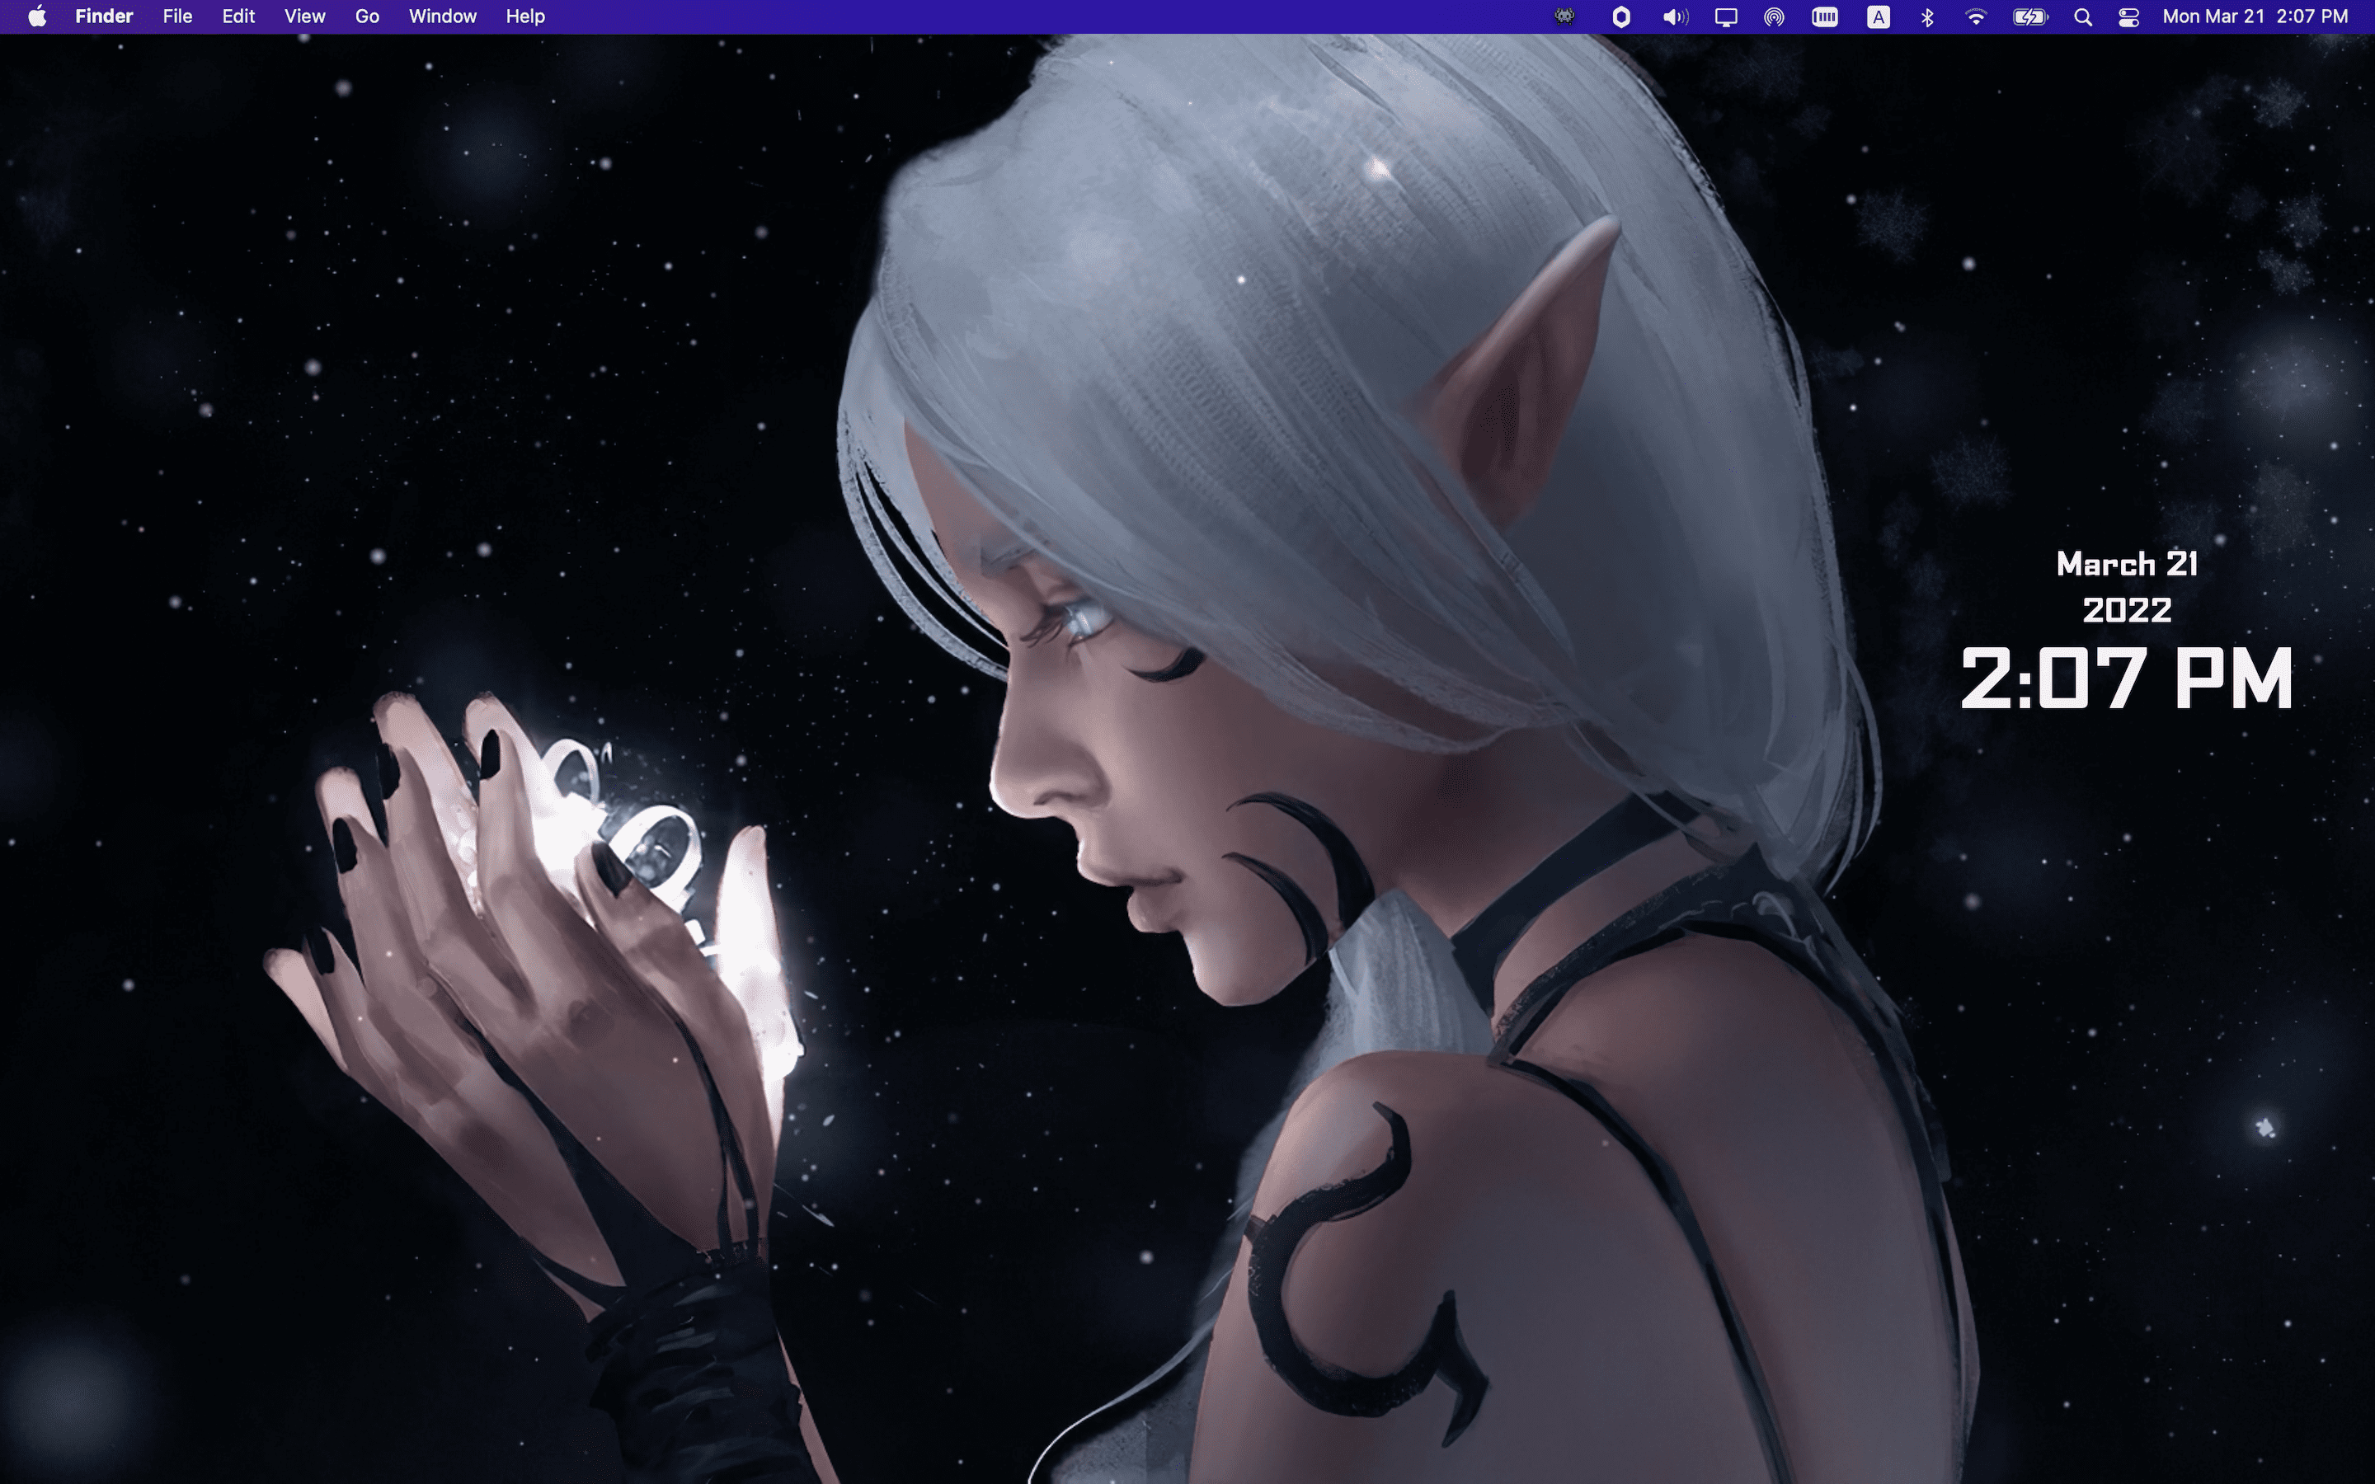Select the keyboard input source 'A' icon
2375x1484 pixels.
click(1880, 16)
